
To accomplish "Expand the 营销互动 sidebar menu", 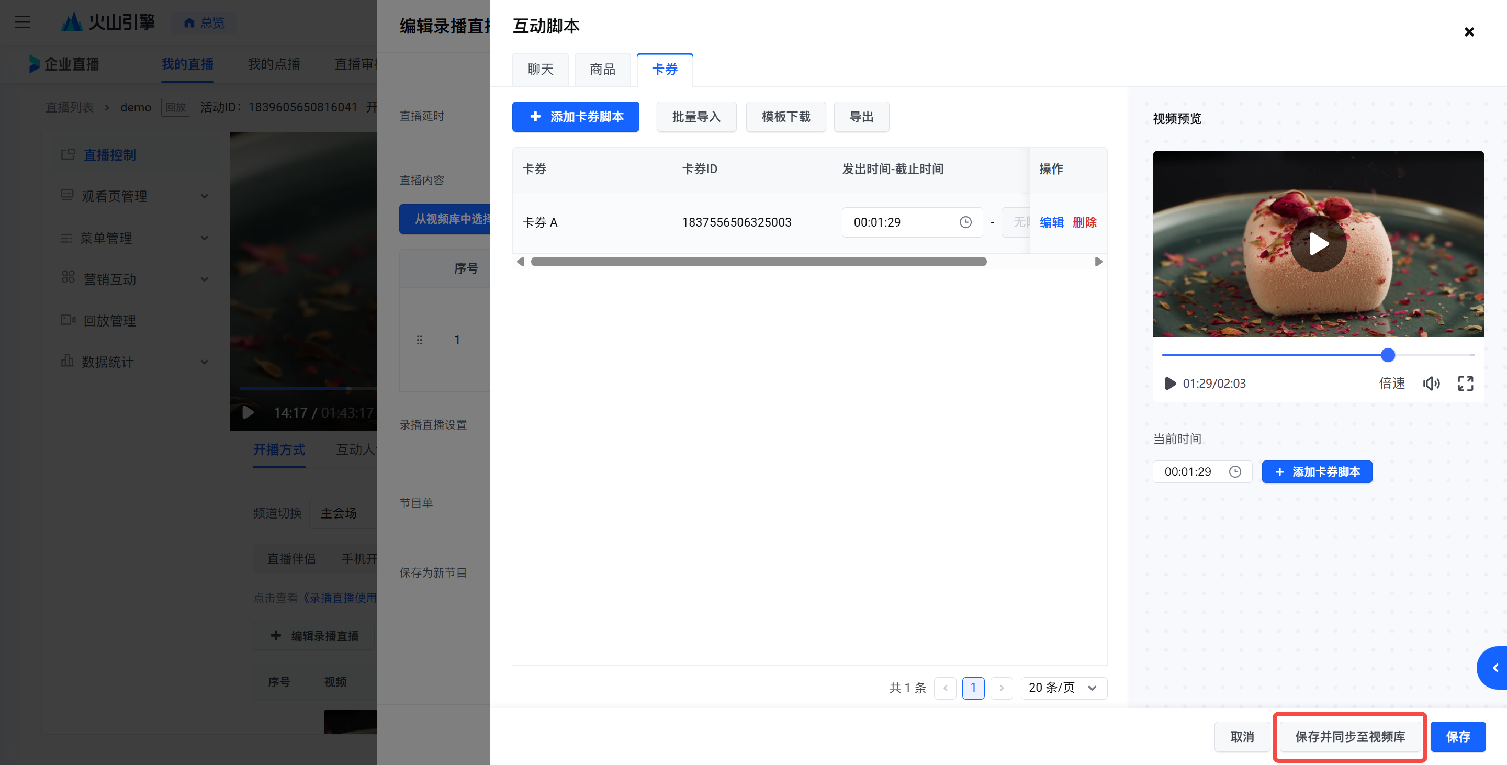I will click(134, 279).
